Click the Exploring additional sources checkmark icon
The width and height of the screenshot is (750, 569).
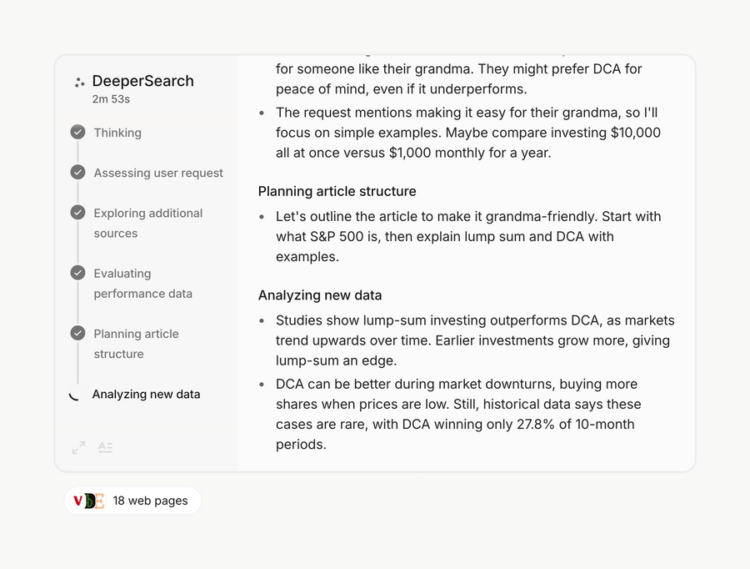(77, 212)
